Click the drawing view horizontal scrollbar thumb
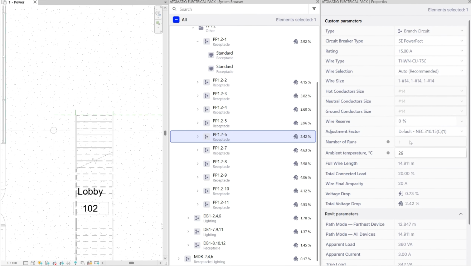This screenshot has height=266, width=471. [x=131, y=263]
